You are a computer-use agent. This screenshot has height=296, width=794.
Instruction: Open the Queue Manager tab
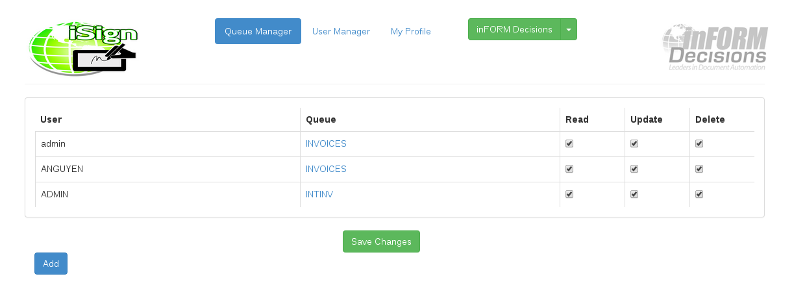258,31
